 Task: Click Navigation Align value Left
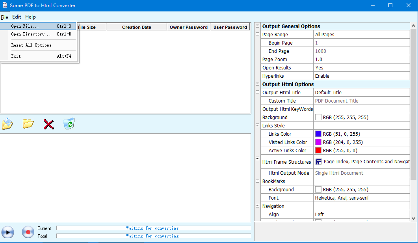362,214
